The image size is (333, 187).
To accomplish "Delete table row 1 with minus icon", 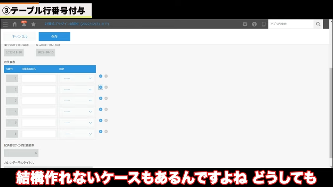I will coord(106,76).
